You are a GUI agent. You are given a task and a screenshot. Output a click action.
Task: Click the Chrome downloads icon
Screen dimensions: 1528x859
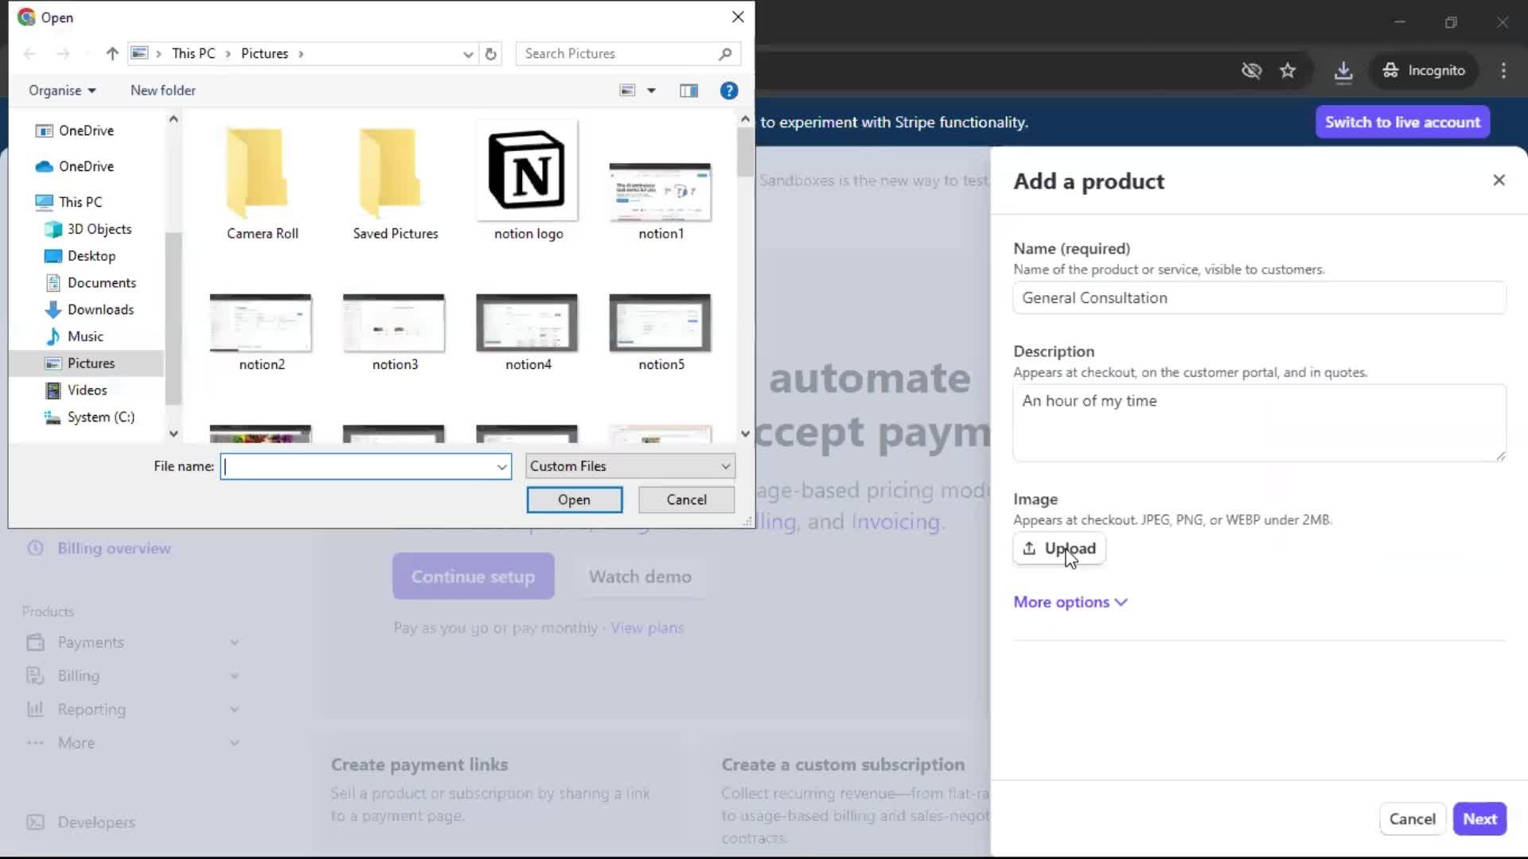(1343, 71)
